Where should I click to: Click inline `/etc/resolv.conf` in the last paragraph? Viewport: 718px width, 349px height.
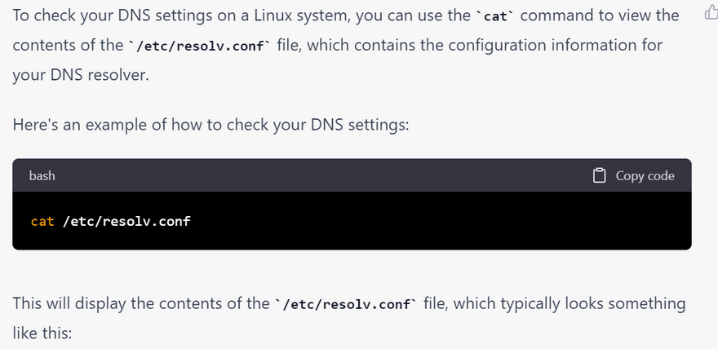click(347, 304)
